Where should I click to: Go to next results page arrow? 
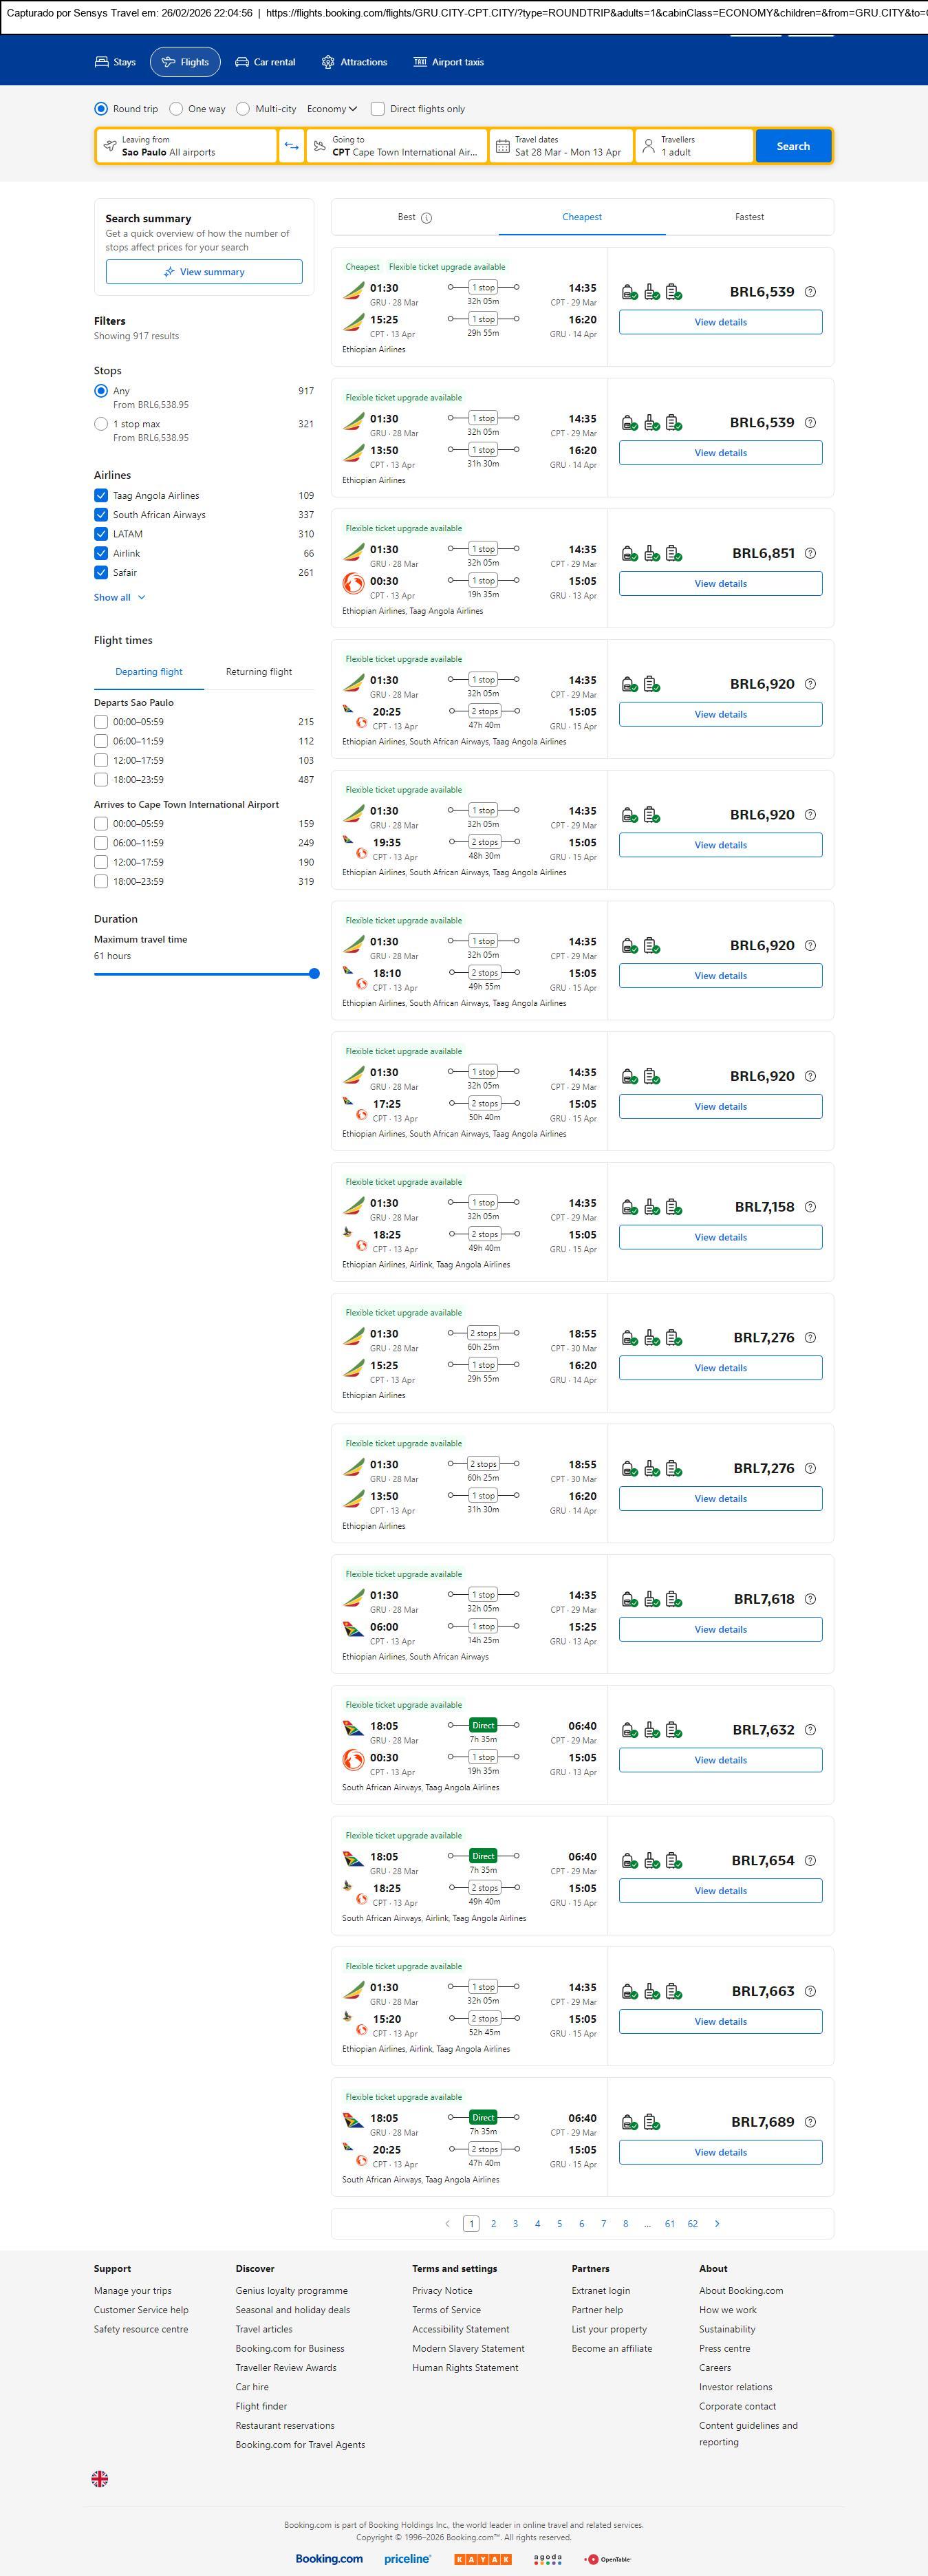pyautogui.click(x=717, y=2223)
